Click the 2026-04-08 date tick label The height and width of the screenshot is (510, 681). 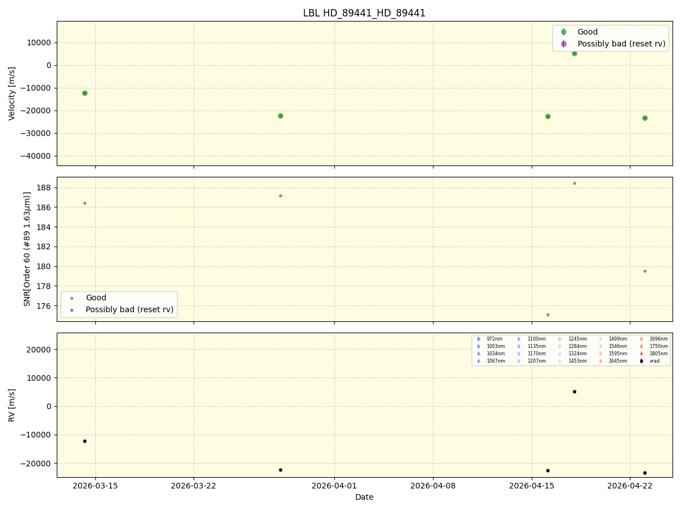click(x=433, y=486)
